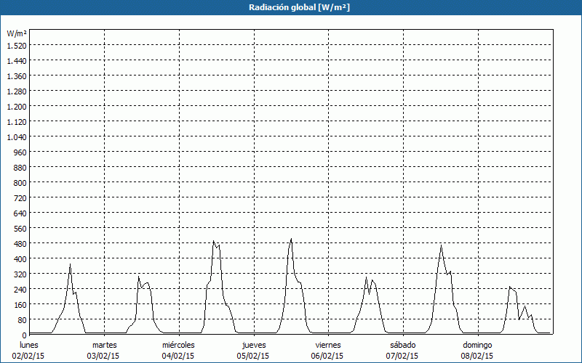The width and height of the screenshot is (582, 363).
Task: Select the viernes day label
Action: (x=328, y=345)
